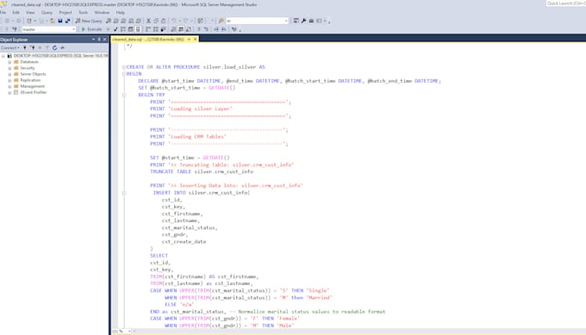
Task: Click Disconnect plug icon in Object Explorer
Action: 33,48
